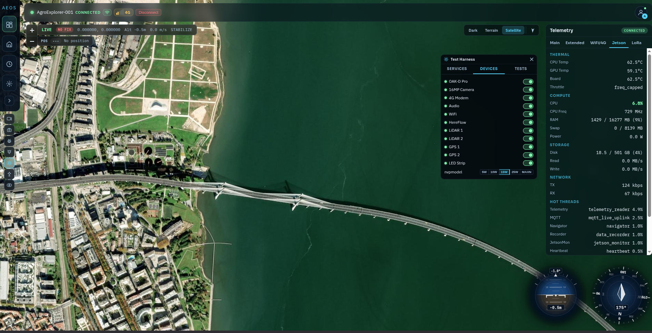Click the CPU Temp 62.5°C reading
652x333 pixels.
point(634,62)
